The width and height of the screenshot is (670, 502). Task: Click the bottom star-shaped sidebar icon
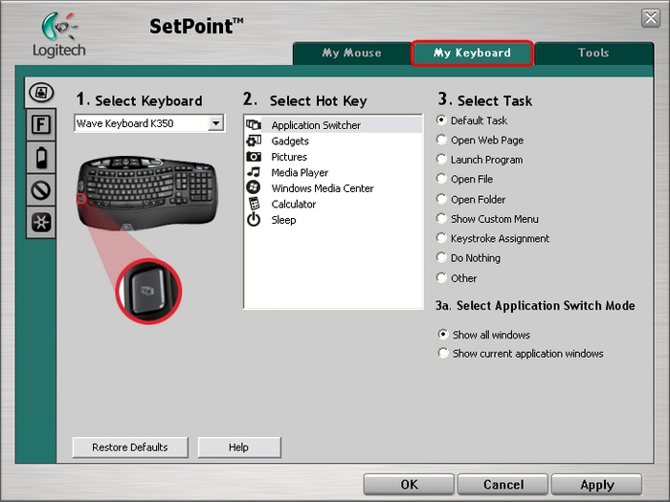pos(40,222)
